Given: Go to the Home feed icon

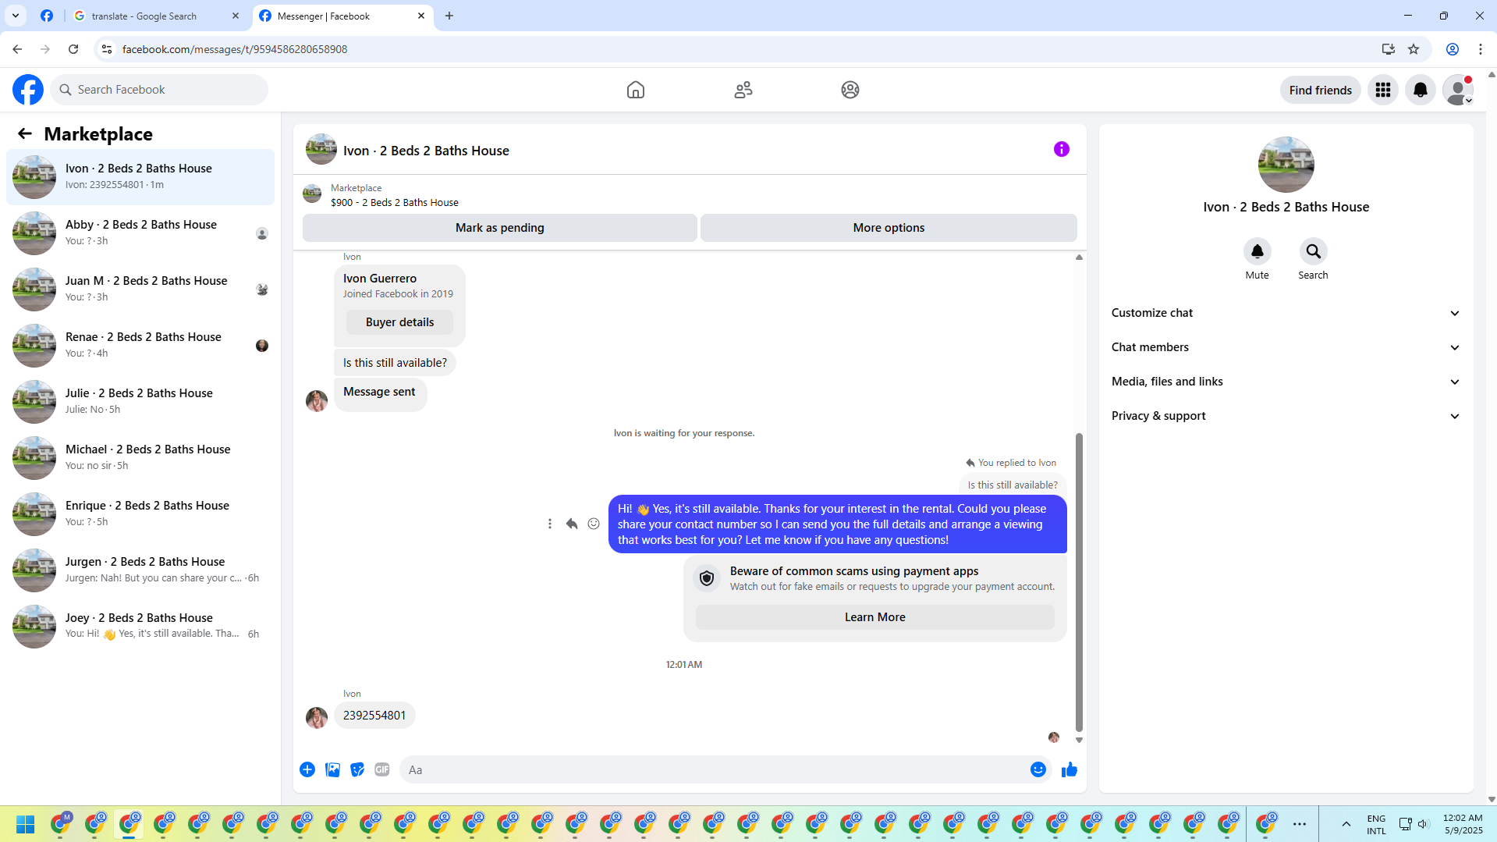Looking at the screenshot, I should pyautogui.click(x=636, y=90).
